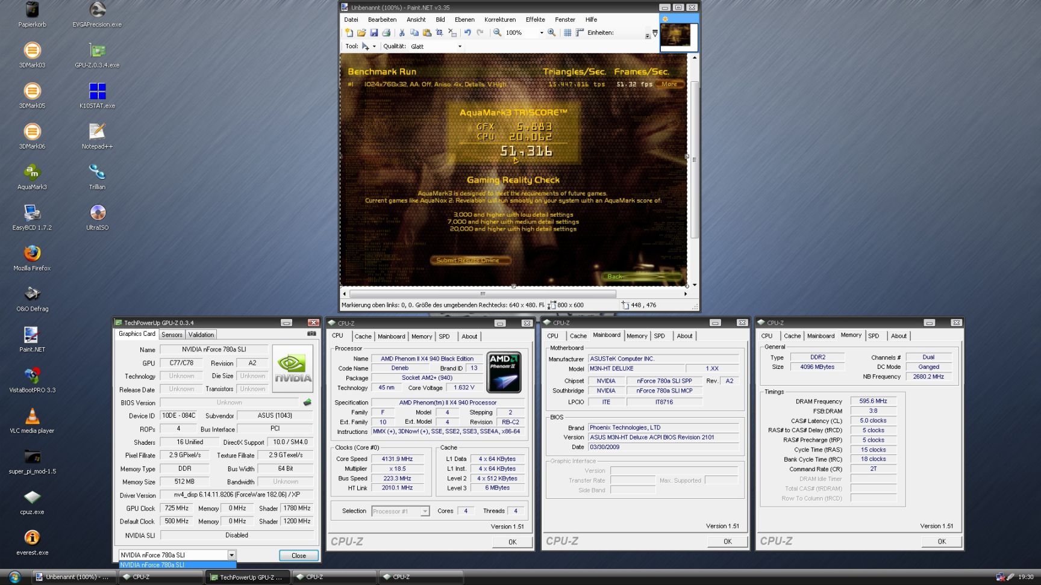Screen dimensions: 1041x585
Task: Open the Tool chooser dropdown in Paint.NET
Action: coord(374,46)
